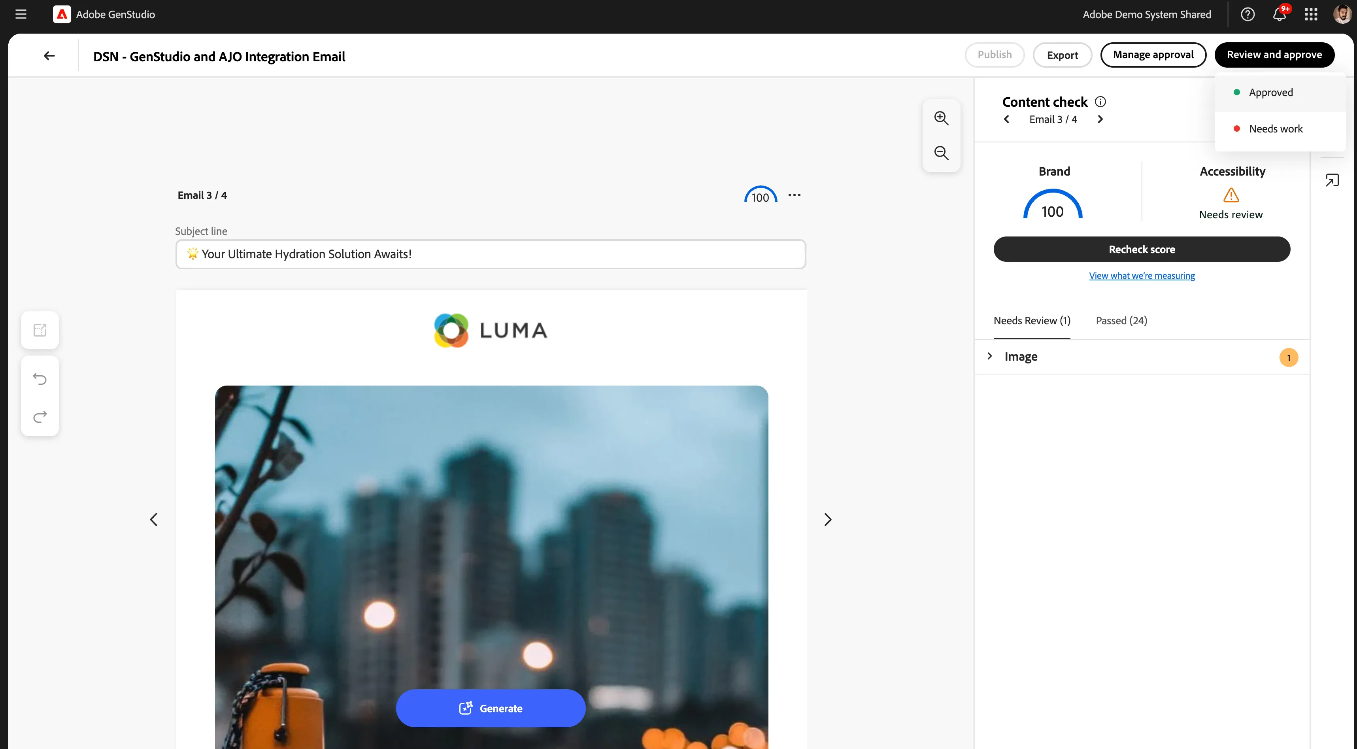Image resolution: width=1357 pixels, height=749 pixels.
Task: Click the edit canvas tool icon
Action: [40, 331]
